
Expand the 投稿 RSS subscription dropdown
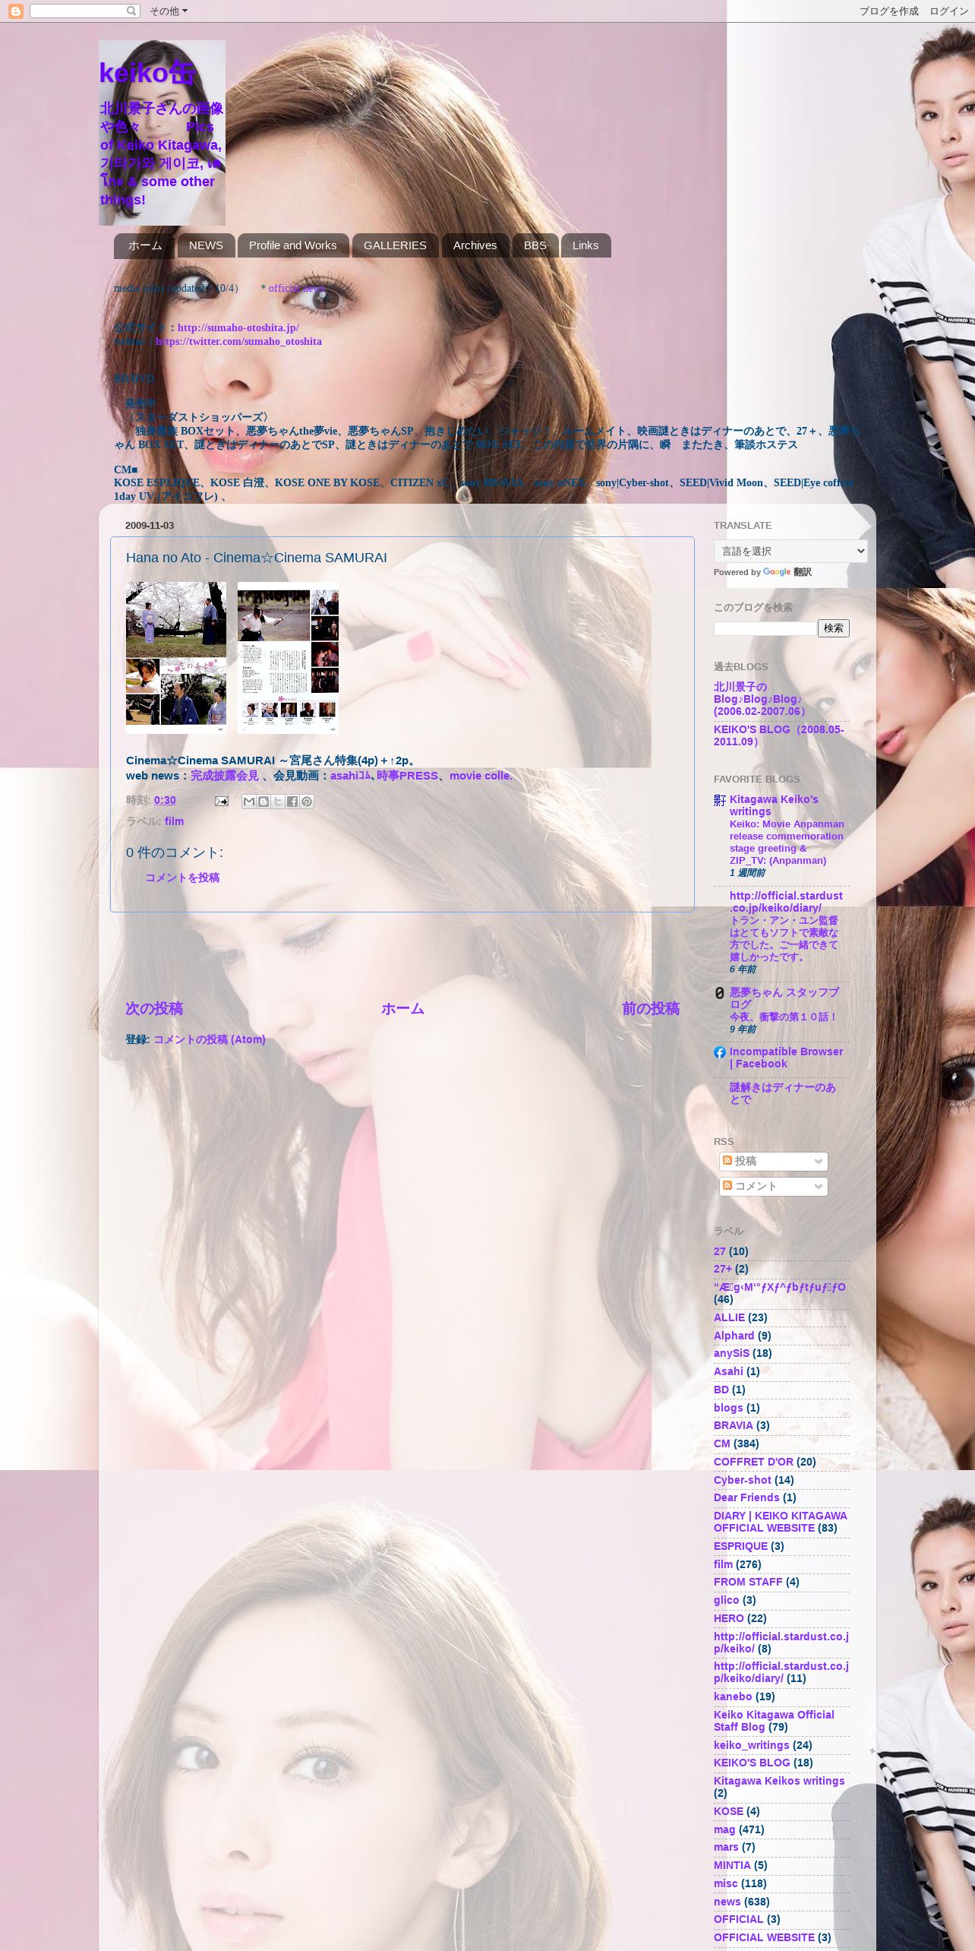tap(773, 1161)
